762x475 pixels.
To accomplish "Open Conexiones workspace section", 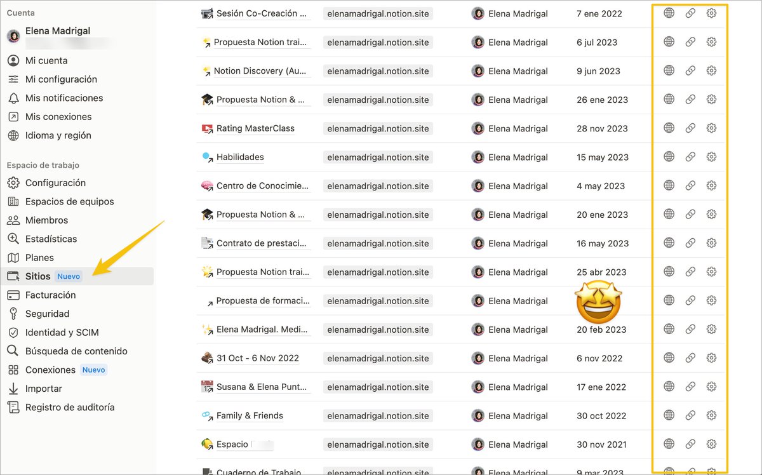I will (x=50, y=370).
